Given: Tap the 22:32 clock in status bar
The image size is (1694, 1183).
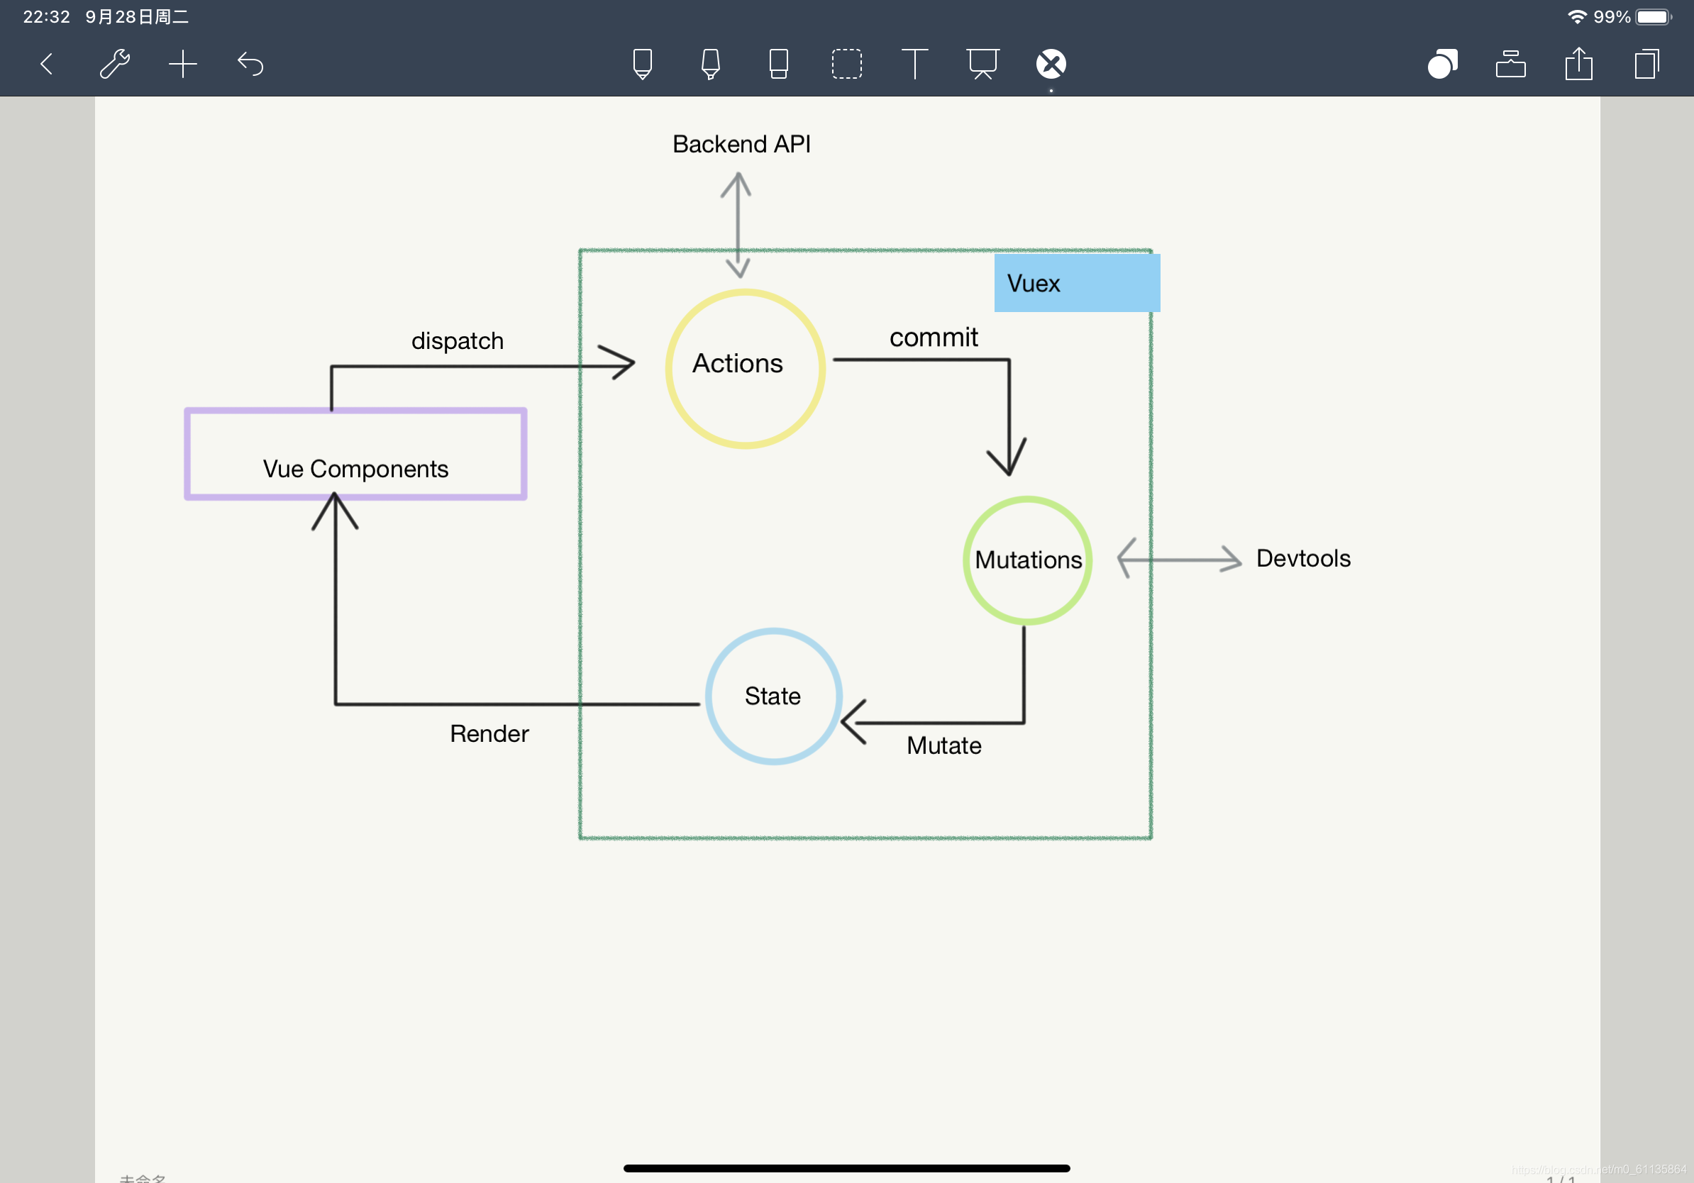Looking at the screenshot, I should 47,17.
